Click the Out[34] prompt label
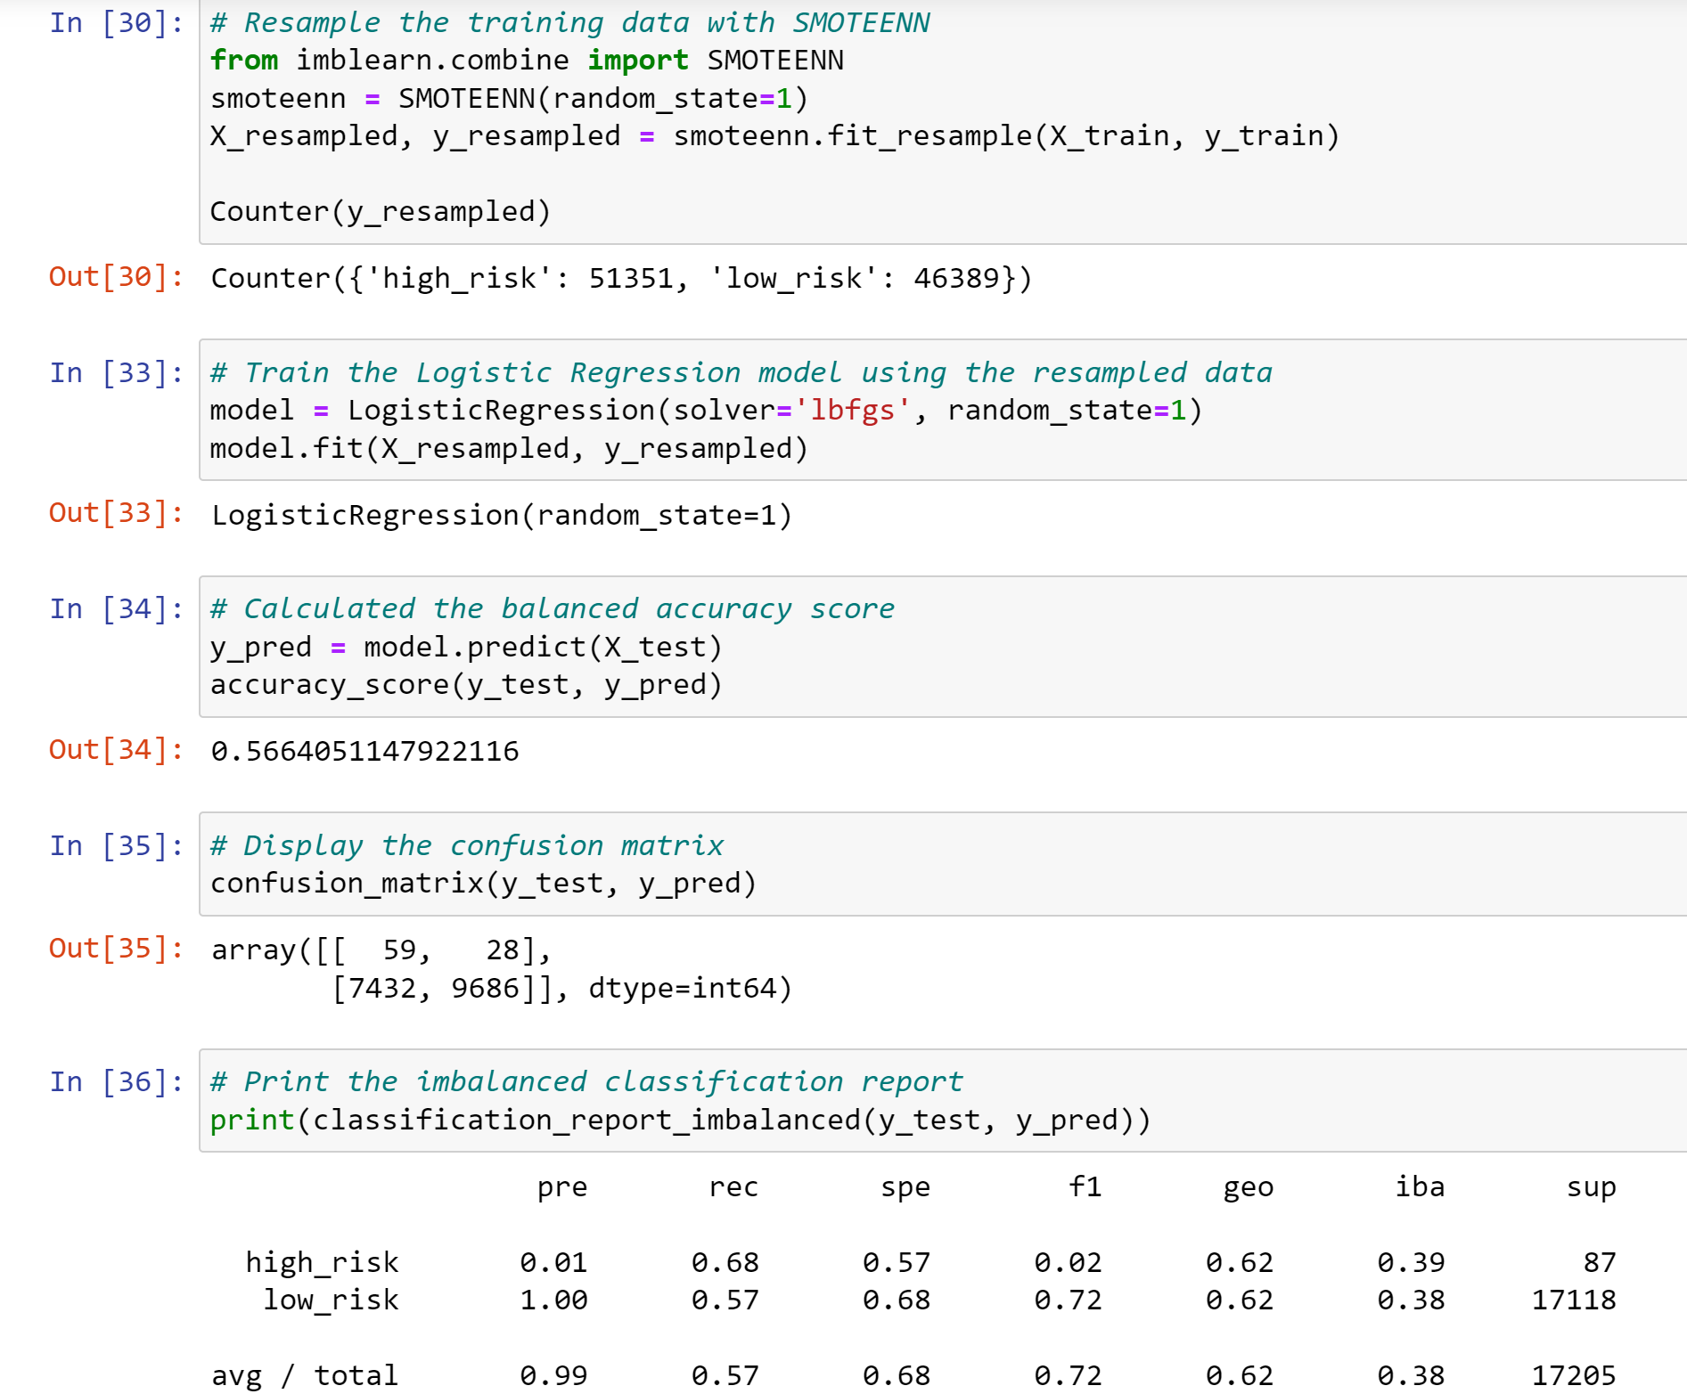 (x=117, y=750)
